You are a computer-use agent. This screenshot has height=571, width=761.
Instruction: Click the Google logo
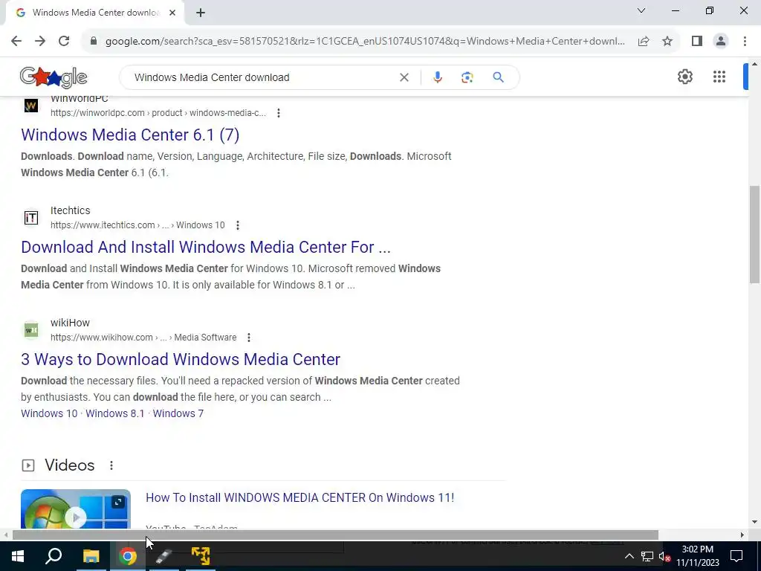(x=54, y=77)
